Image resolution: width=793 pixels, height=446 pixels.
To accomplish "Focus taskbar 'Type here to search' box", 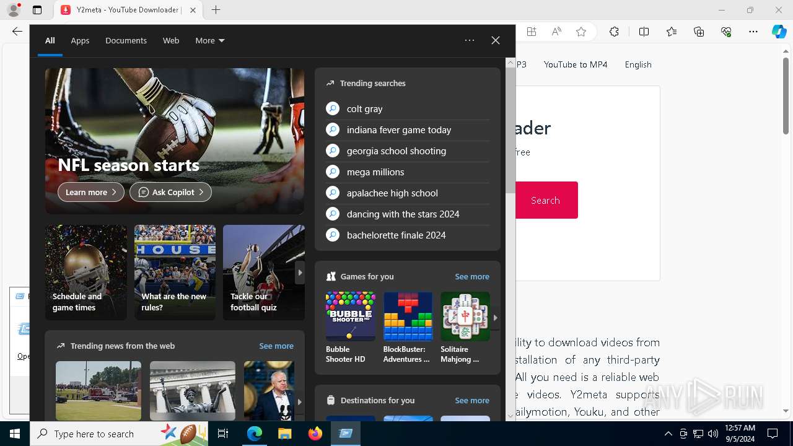I will tap(118, 434).
